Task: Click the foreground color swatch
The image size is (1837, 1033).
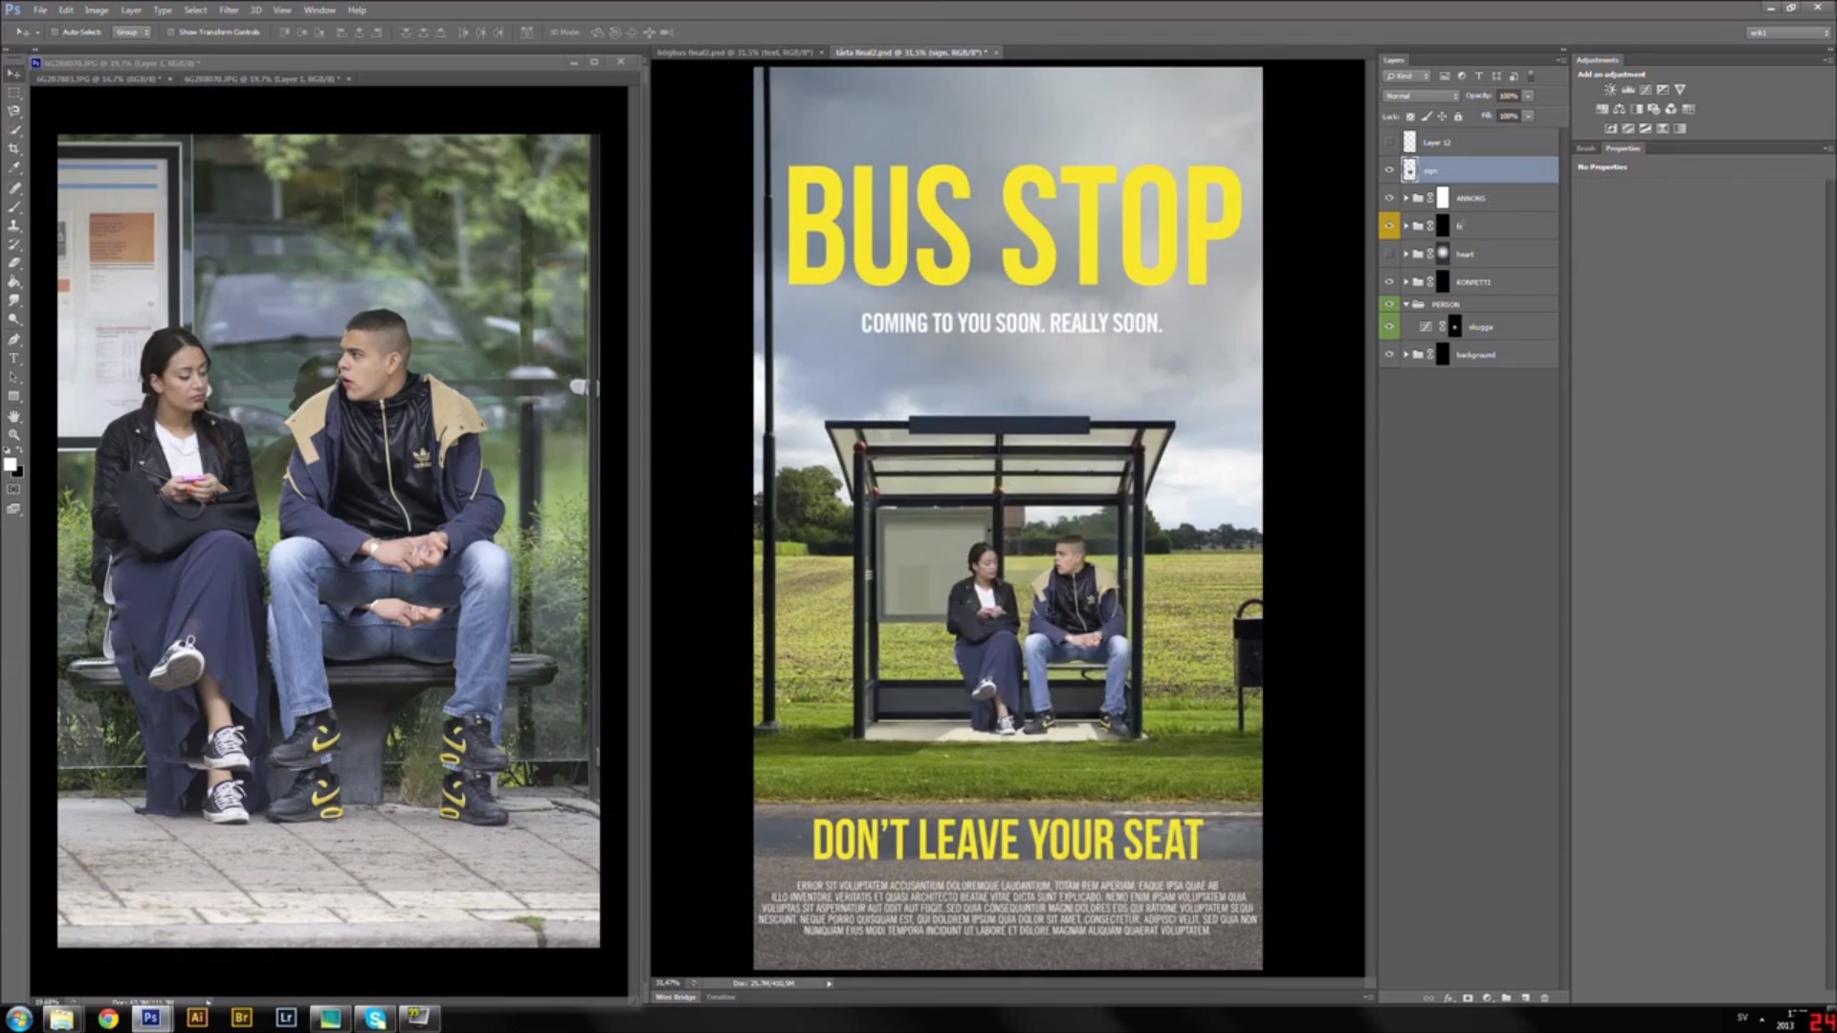Action: (x=10, y=465)
